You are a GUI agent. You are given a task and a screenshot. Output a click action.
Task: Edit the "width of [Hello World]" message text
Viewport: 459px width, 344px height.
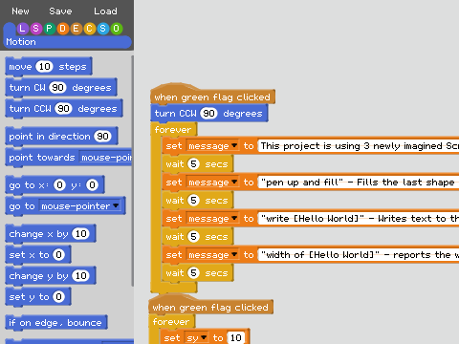(x=359, y=255)
